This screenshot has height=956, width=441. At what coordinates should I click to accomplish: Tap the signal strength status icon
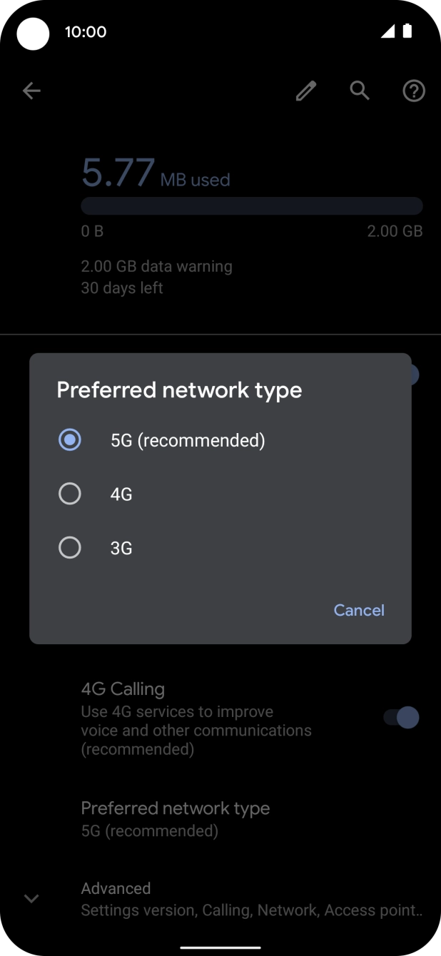[x=388, y=31]
